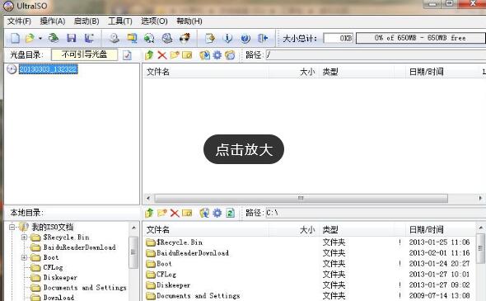Go up one folder in local directory toolbar

pos(149,213)
